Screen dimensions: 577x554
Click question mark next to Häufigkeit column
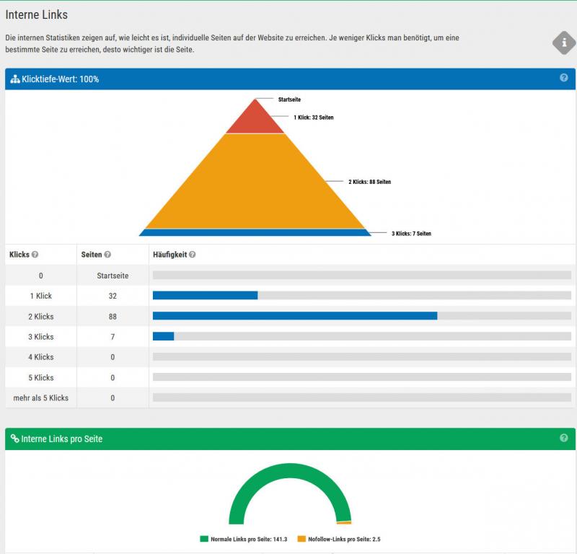point(193,255)
